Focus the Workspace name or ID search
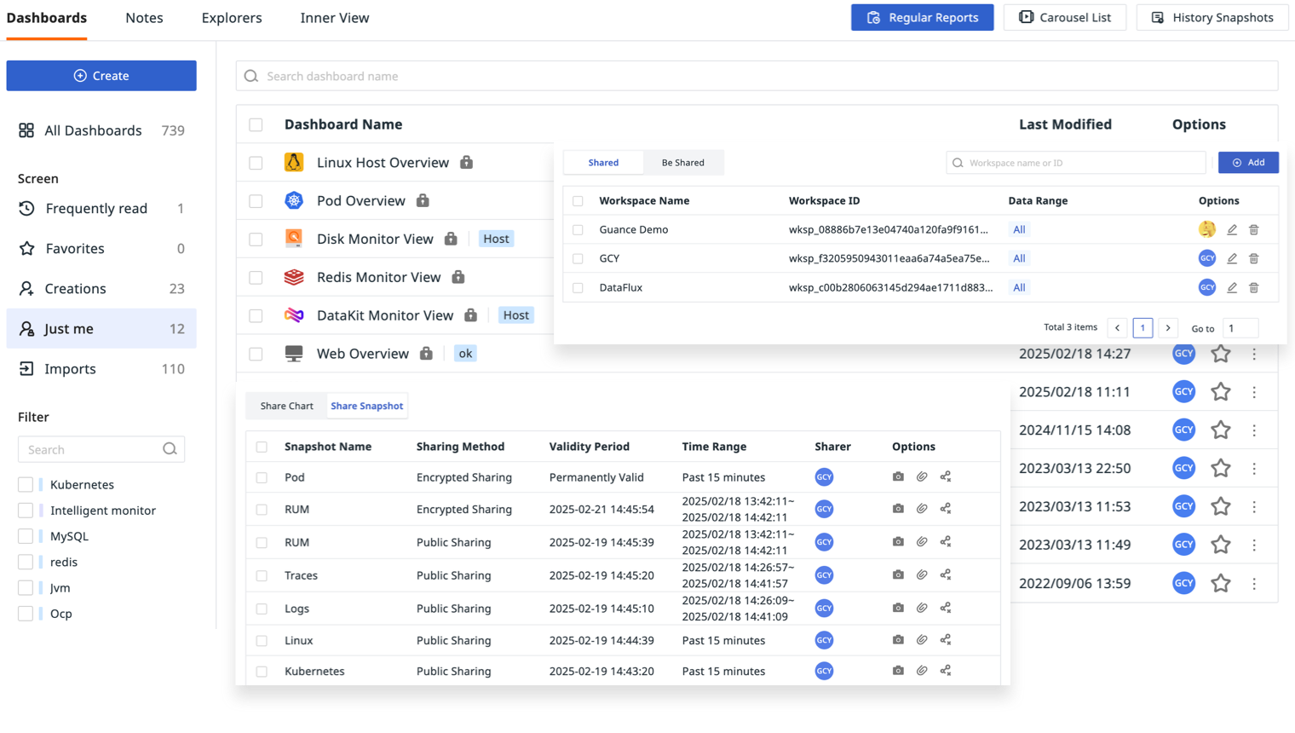 pyautogui.click(x=1076, y=163)
